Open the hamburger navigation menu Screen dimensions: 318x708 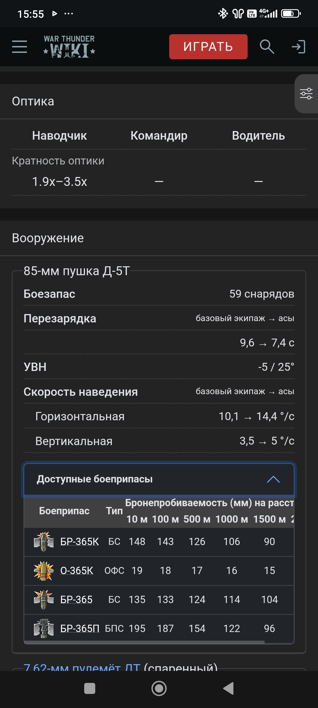coord(20,46)
